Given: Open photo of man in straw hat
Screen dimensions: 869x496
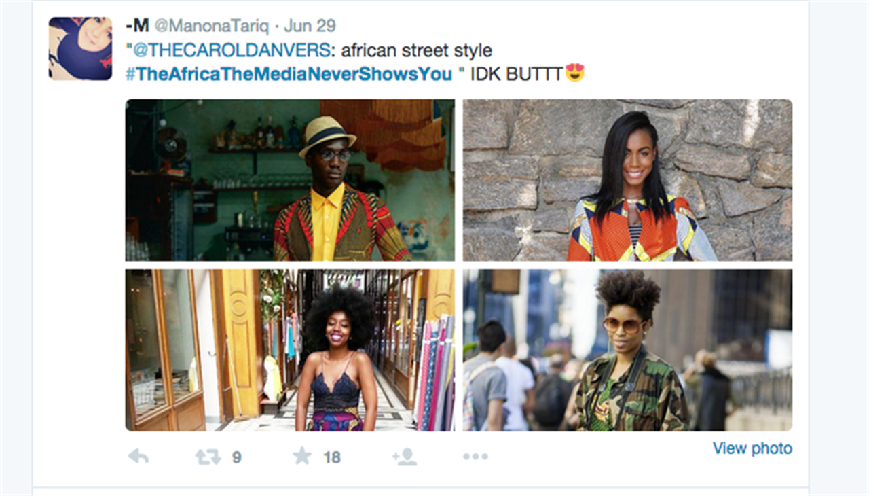Looking at the screenshot, I should click(290, 180).
